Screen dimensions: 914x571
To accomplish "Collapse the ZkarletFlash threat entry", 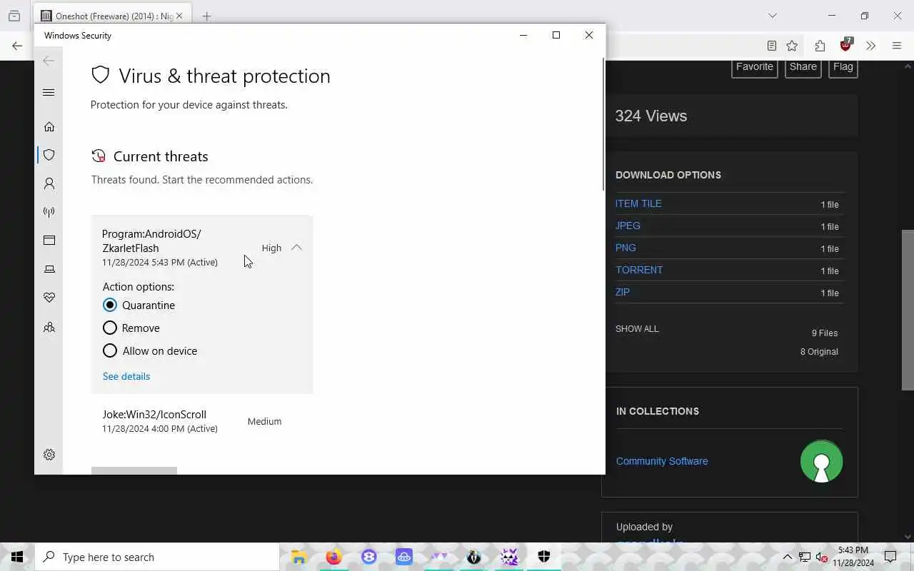I will click(296, 248).
